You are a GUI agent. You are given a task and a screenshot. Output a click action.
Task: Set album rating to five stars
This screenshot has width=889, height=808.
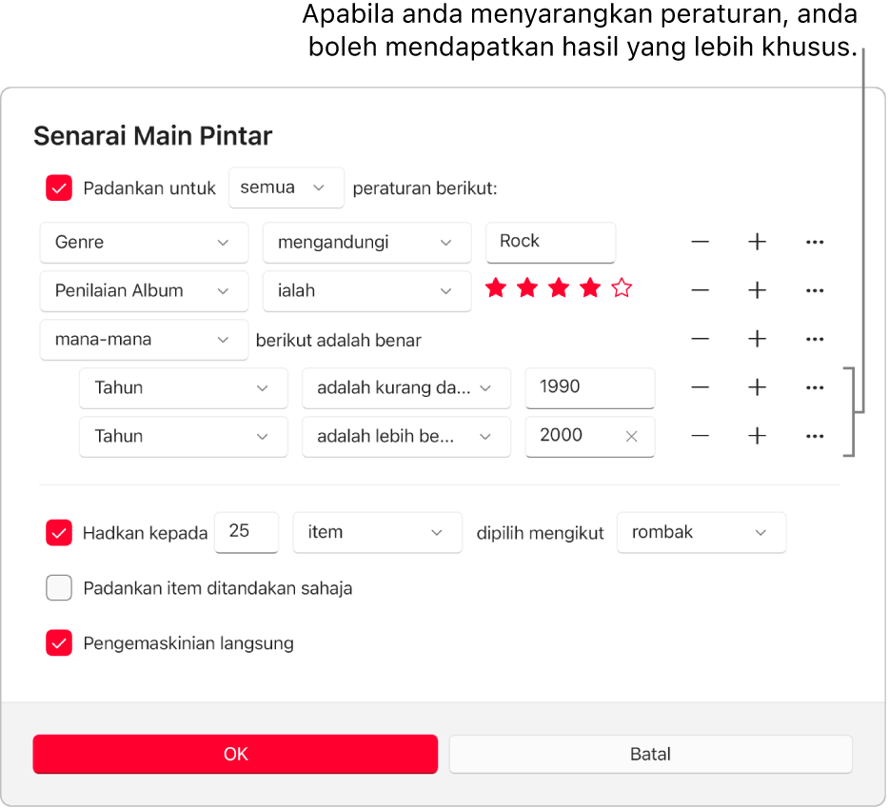coord(622,287)
